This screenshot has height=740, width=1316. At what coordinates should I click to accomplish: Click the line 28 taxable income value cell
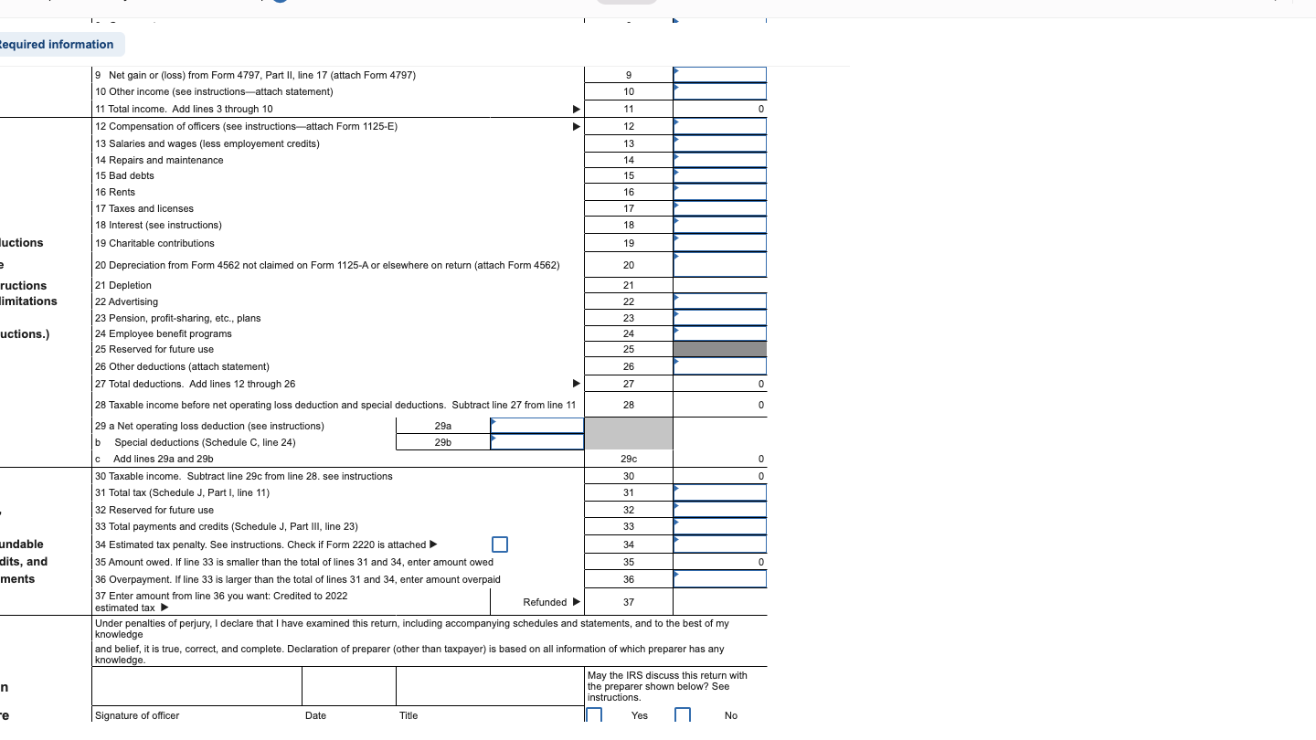tap(720, 405)
